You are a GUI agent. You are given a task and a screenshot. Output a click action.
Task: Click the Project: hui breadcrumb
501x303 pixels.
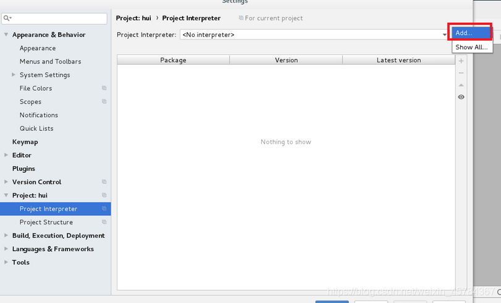[133, 18]
